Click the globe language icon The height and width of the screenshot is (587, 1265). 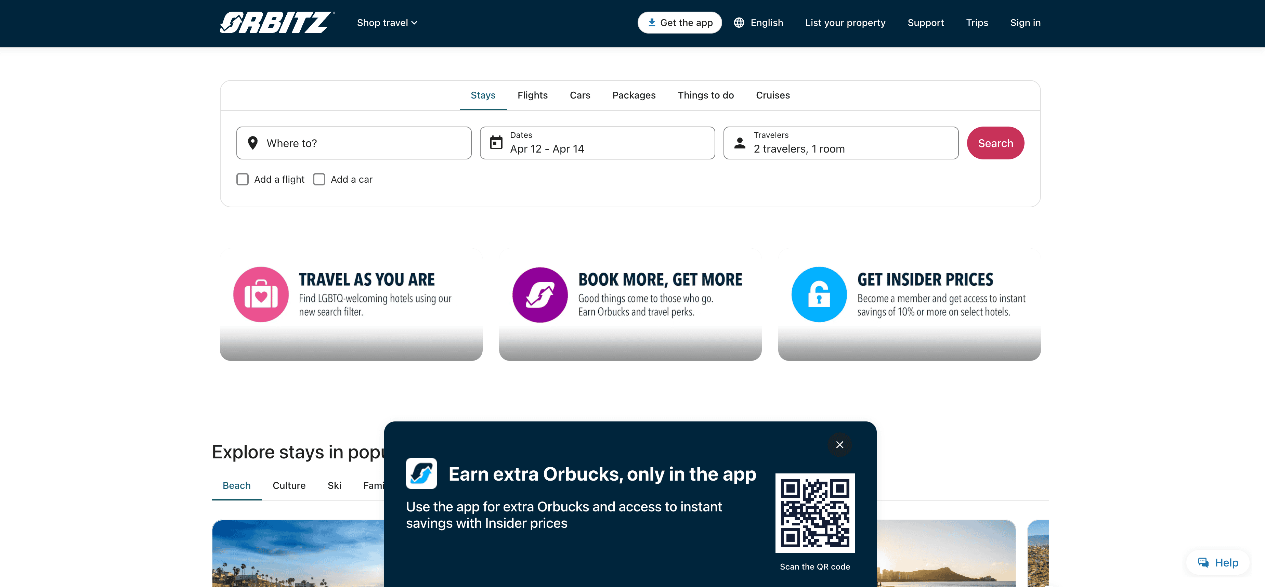[x=739, y=23]
